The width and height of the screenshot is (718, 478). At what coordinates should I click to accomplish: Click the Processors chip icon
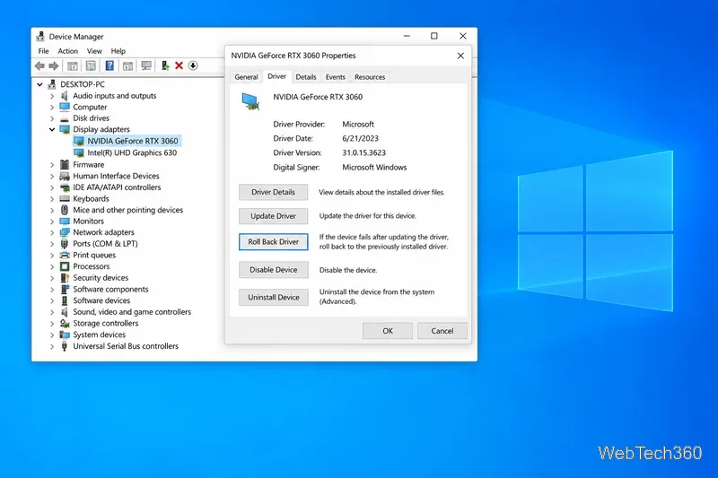(x=65, y=266)
